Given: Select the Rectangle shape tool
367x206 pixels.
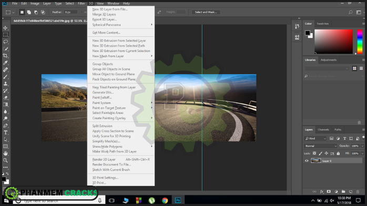Looking at the screenshot, I should click(x=5, y=147).
